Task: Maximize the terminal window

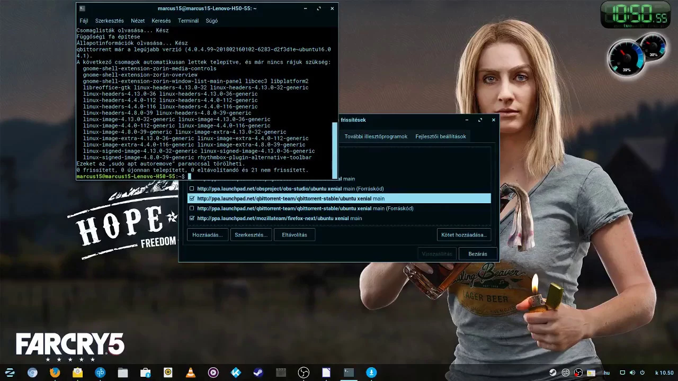Action: click(x=319, y=8)
